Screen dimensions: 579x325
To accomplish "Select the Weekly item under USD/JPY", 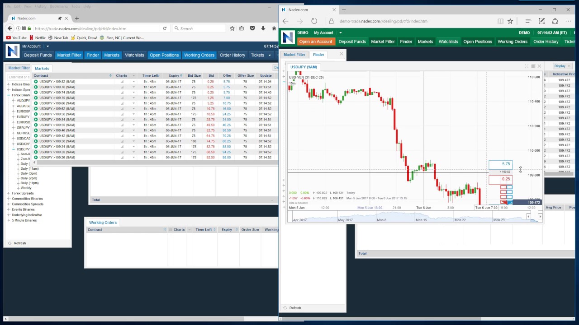I will coord(26,188).
